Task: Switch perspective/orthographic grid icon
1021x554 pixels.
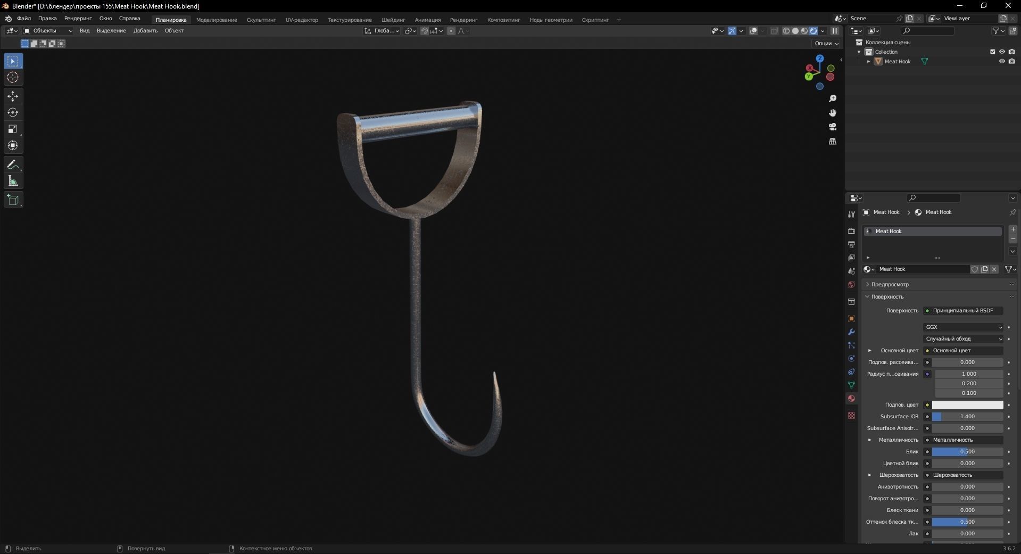Action: [x=833, y=141]
